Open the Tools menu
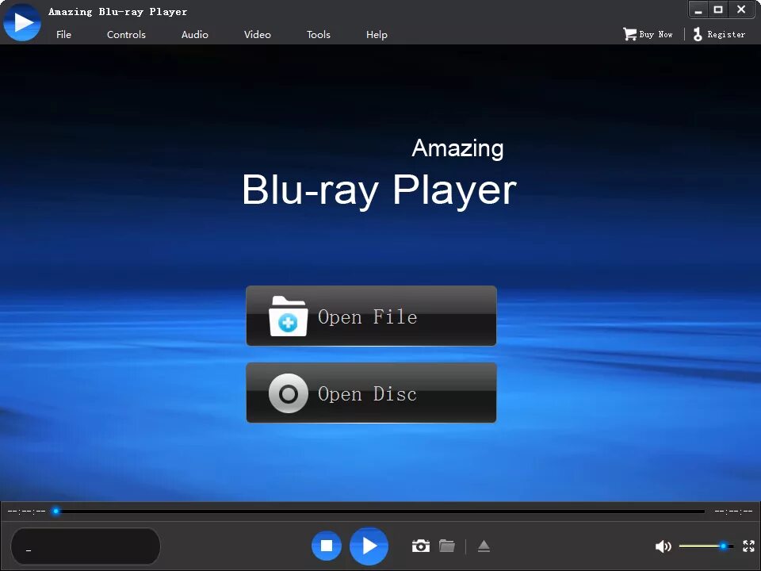The width and height of the screenshot is (761, 571). [x=319, y=34]
